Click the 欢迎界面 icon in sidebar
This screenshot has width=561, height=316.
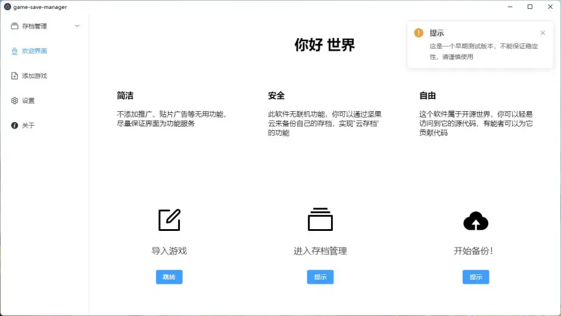(14, 51)
